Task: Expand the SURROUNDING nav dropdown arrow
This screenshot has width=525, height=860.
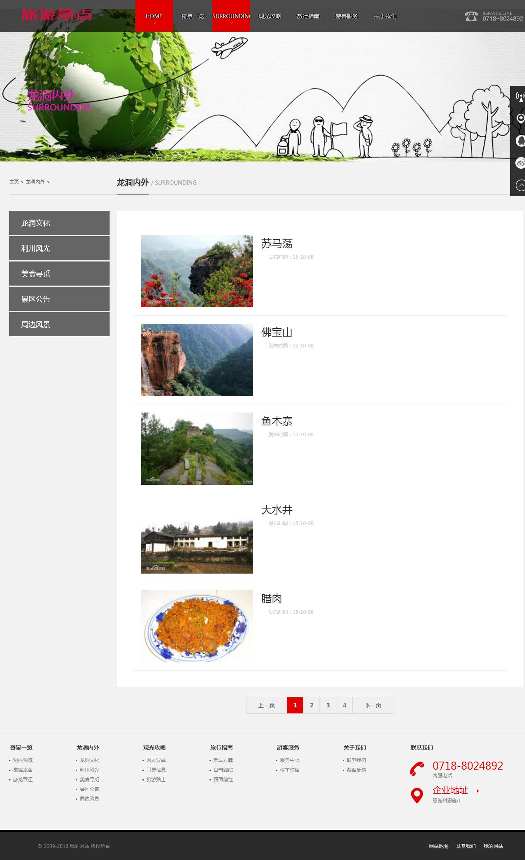Action: pos(231,24)
